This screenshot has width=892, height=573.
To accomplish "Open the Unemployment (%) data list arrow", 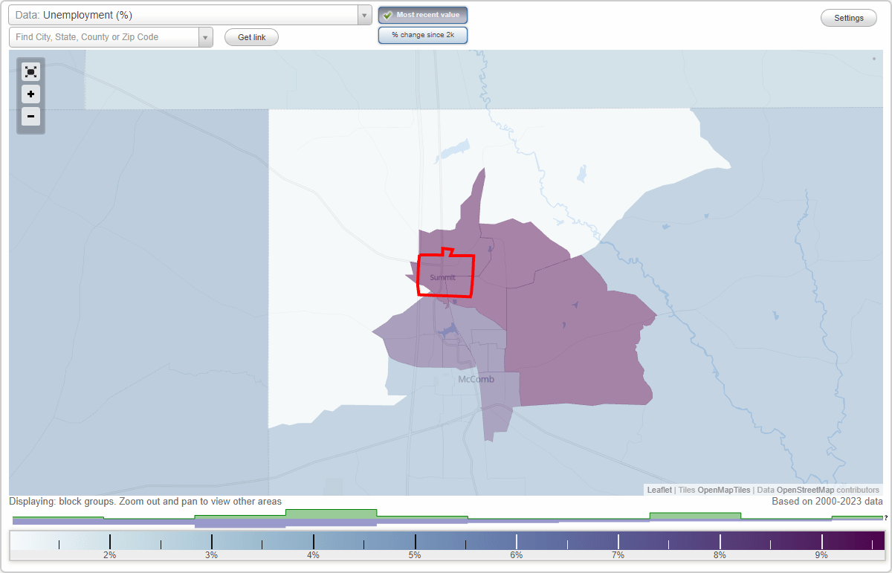I will [x=363, y=14].
